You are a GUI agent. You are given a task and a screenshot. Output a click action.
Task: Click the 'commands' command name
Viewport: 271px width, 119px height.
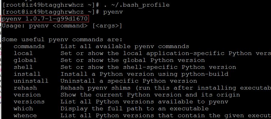click(x=29, y=46)
